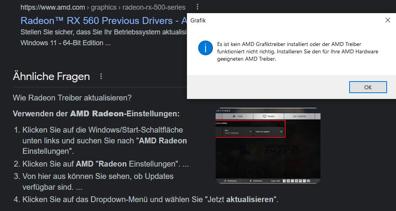Click dialog message about AMD Grafiktreiber

tap(298, 52)
